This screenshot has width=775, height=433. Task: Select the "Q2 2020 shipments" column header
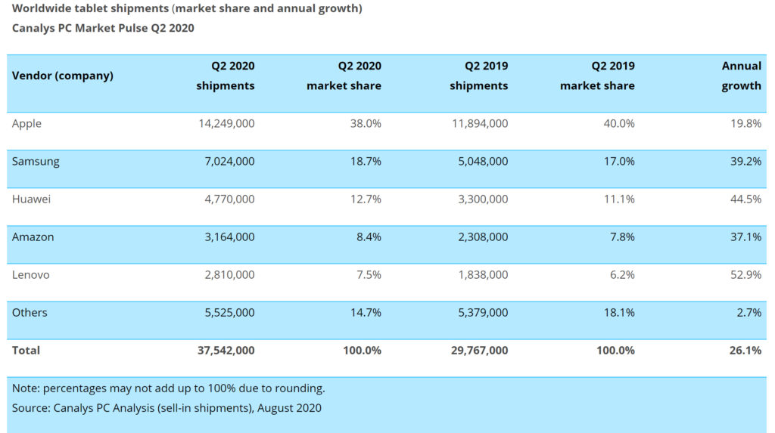point(226,76)
